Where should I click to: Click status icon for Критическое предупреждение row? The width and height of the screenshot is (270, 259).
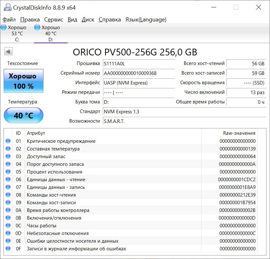[8, 141]
